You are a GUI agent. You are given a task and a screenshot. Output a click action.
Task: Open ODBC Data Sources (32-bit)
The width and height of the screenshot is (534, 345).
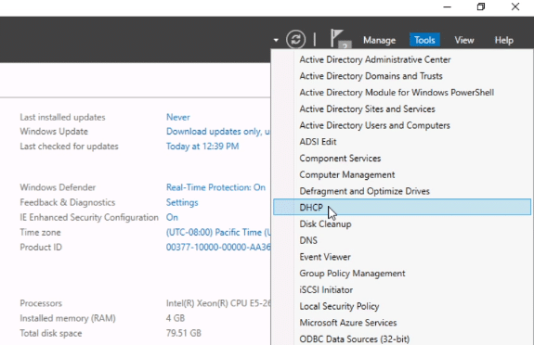402,339
